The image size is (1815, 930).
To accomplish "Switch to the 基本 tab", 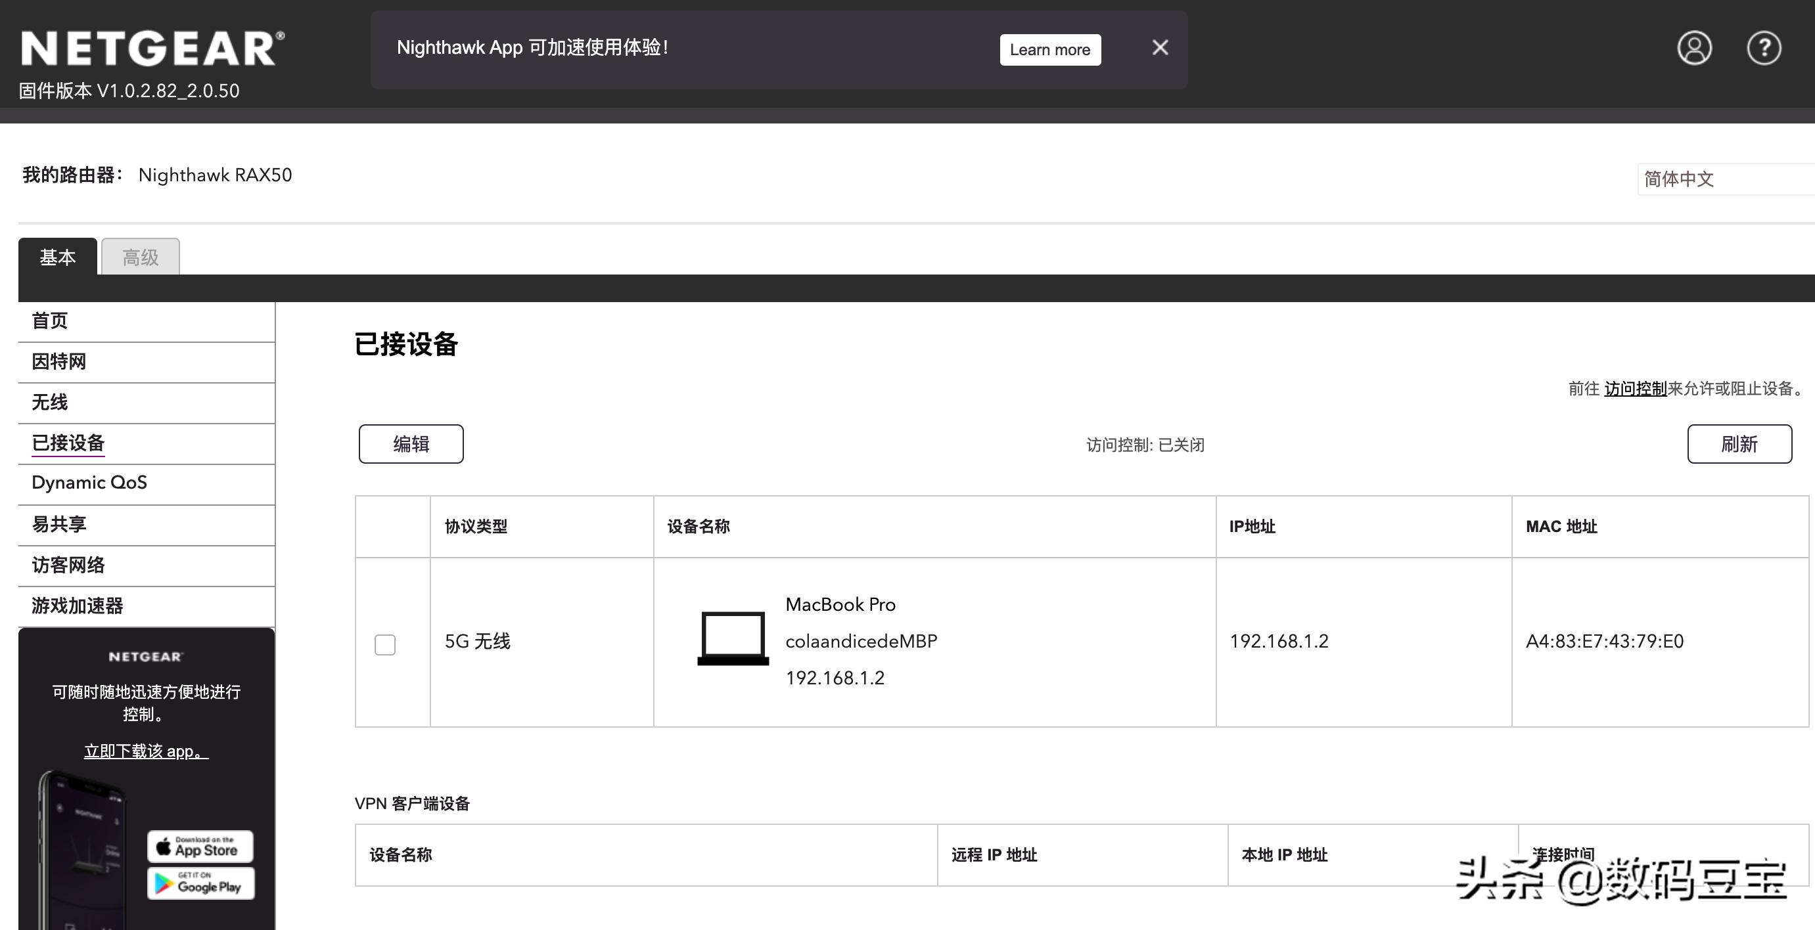I will pos(58,257).
